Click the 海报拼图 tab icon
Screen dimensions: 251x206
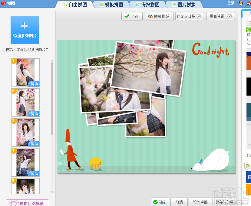(138, 5)
